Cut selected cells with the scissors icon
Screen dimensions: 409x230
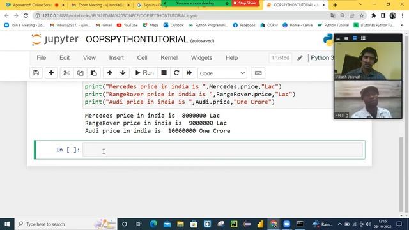(66, 73)
